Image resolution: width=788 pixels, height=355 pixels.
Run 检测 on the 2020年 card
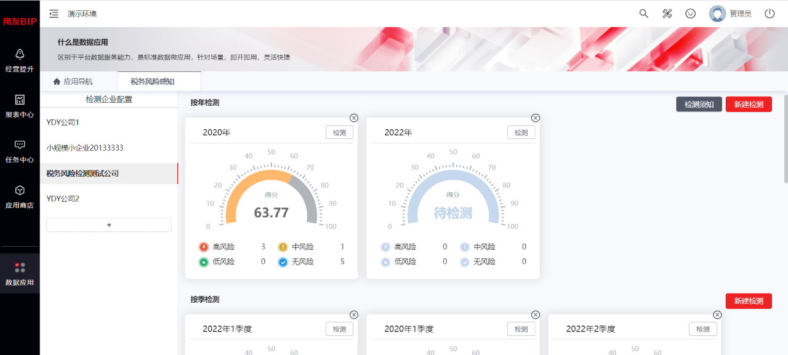coord(339,132)
